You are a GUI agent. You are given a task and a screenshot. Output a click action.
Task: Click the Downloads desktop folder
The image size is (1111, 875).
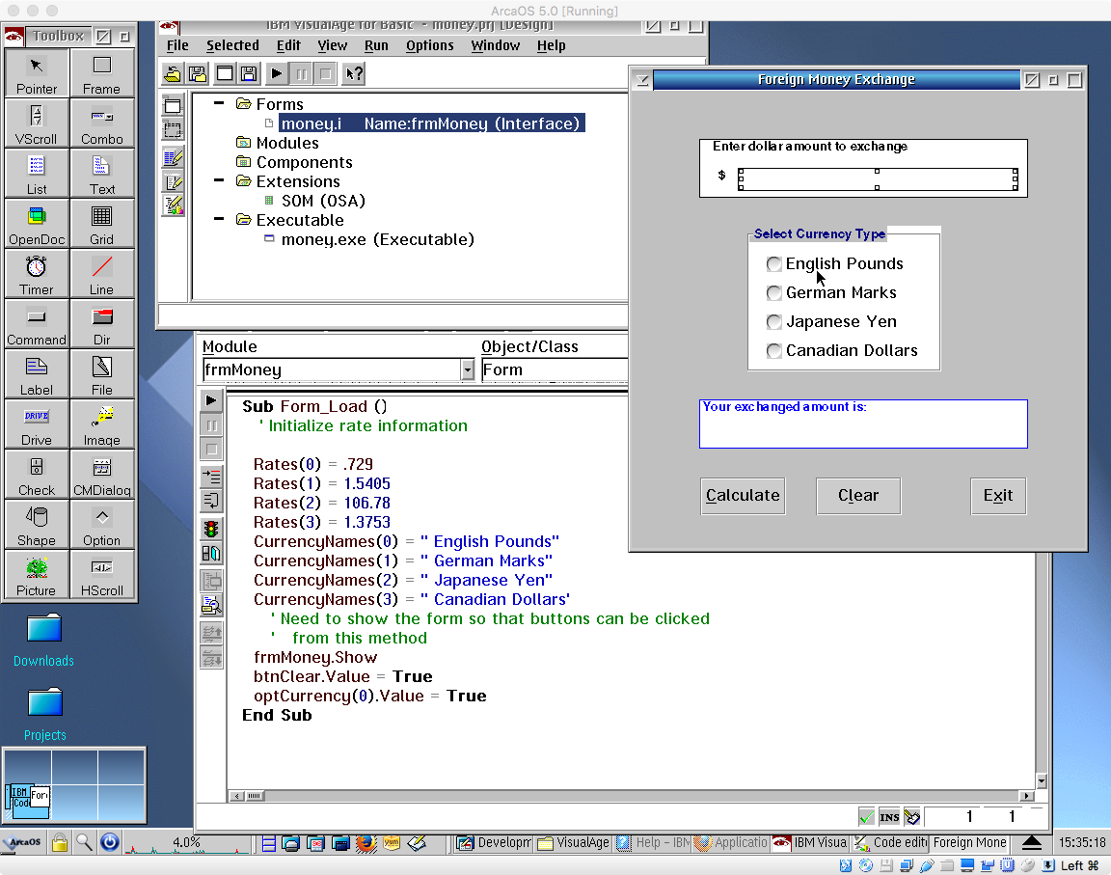pyautogui.click(x=44, y=642)
